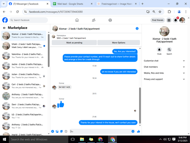190x143 pixels.
Task: Switch to Freeimage.host tab
Action: (116, 4)
